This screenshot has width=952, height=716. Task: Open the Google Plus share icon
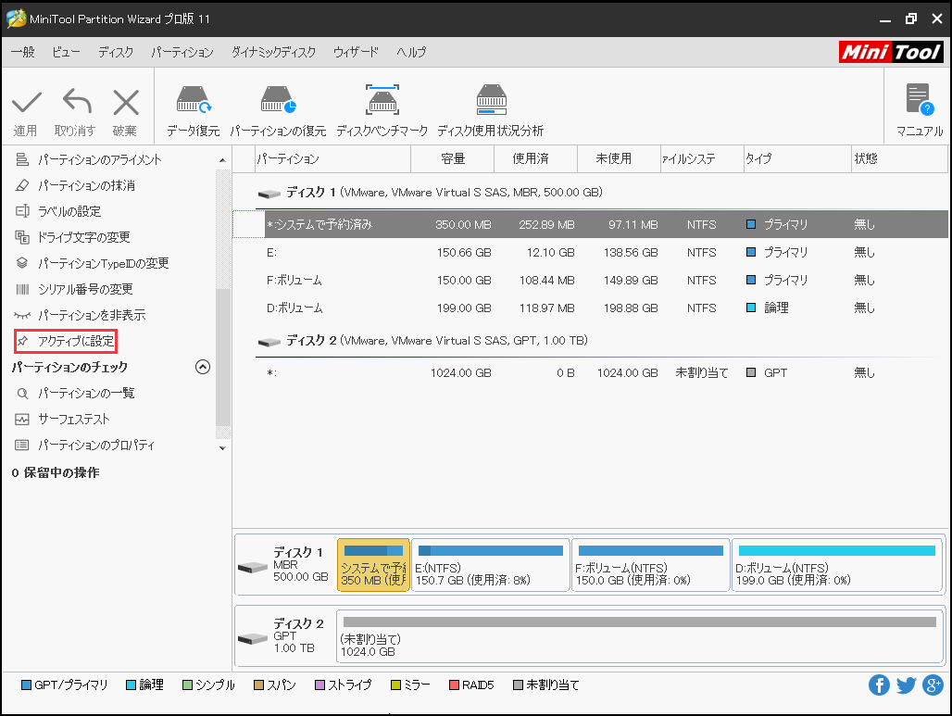(933, 685)
